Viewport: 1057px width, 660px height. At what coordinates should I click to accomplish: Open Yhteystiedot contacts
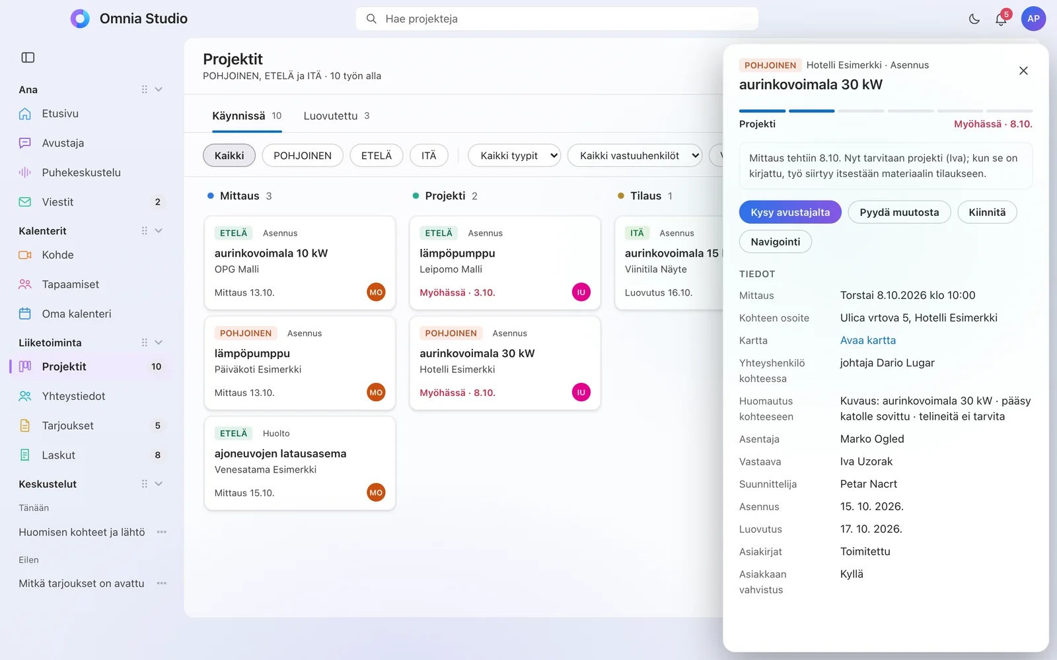pyautogui.click(x=92, y=396)
